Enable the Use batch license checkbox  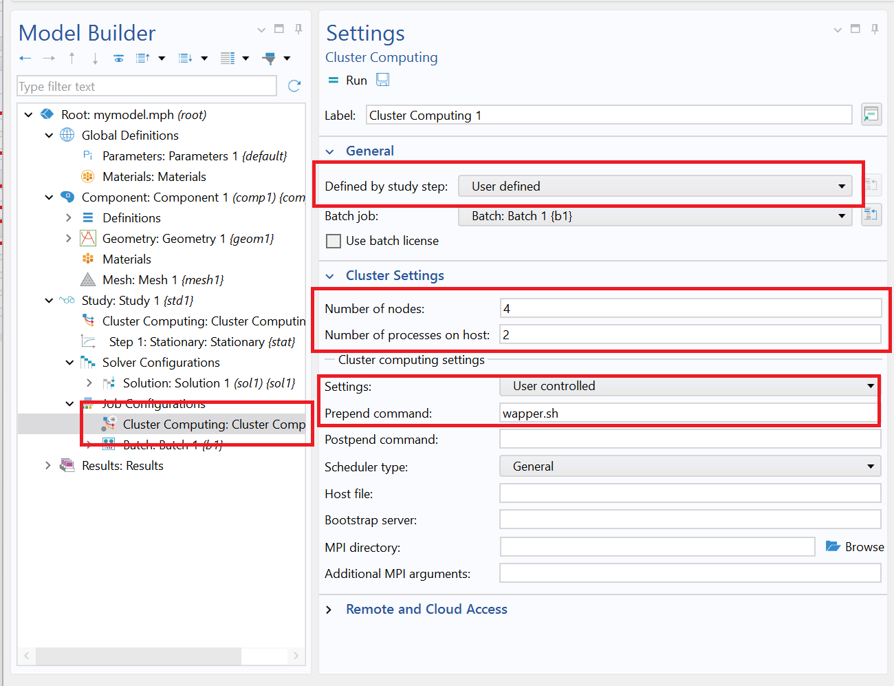334,241
